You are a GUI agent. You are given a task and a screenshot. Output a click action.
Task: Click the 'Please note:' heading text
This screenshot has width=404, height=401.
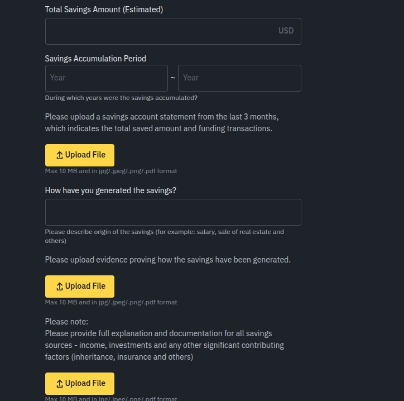pyautogui.click(x=66, y=322)
